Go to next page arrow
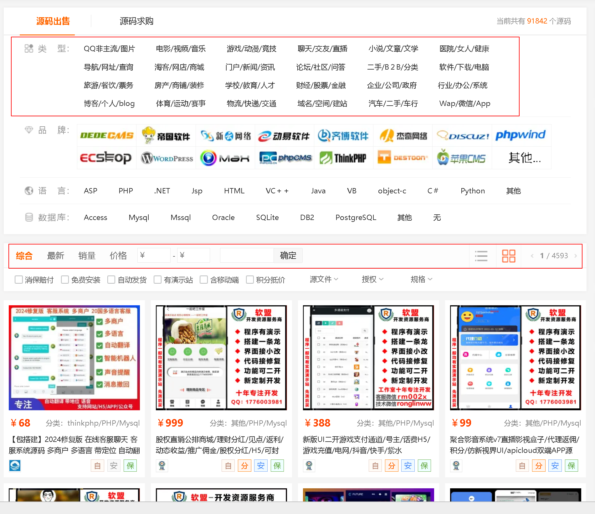The image size is (595, 514). 576,256
